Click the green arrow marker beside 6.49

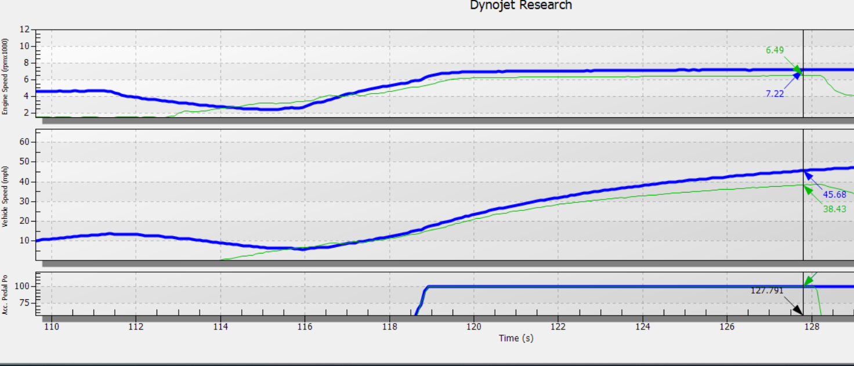coord(798,70)
